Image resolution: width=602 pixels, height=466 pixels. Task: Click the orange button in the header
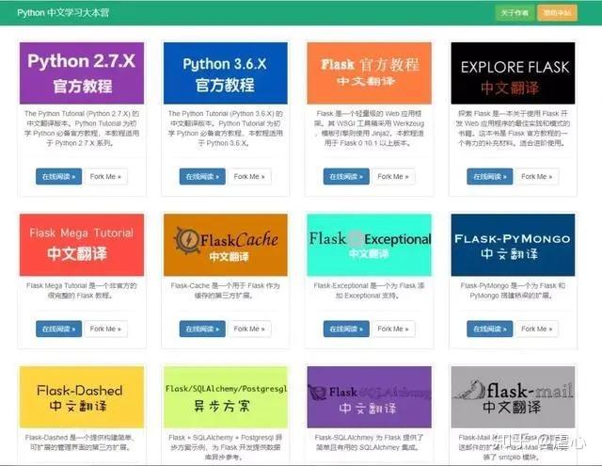(557, 13)
